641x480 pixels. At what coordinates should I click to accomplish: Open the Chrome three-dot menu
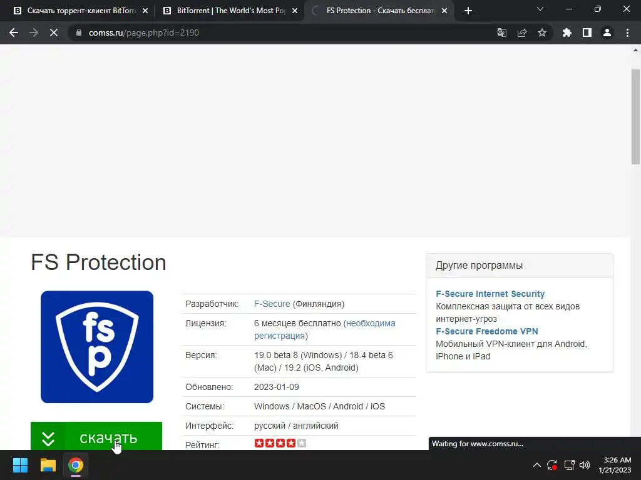click(x=627, y=32)
